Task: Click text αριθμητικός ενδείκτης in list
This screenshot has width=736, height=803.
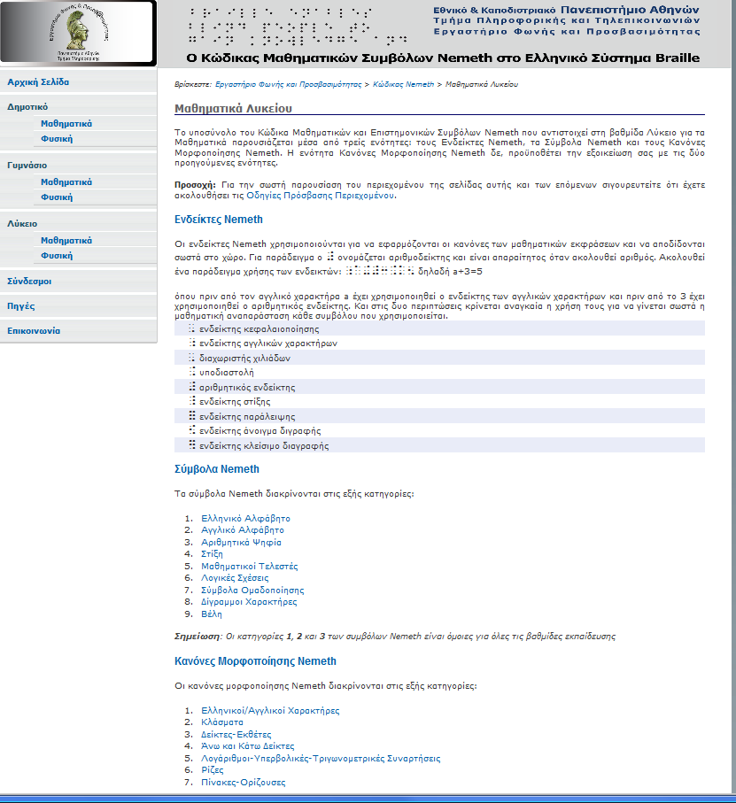Action: (247, 388)
